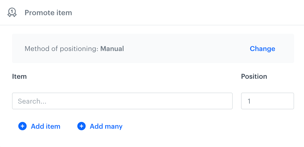Click the Search... placeholder text
Image resolution: width=304 pixels, height=147 pixels.
[x=32, y=101]
